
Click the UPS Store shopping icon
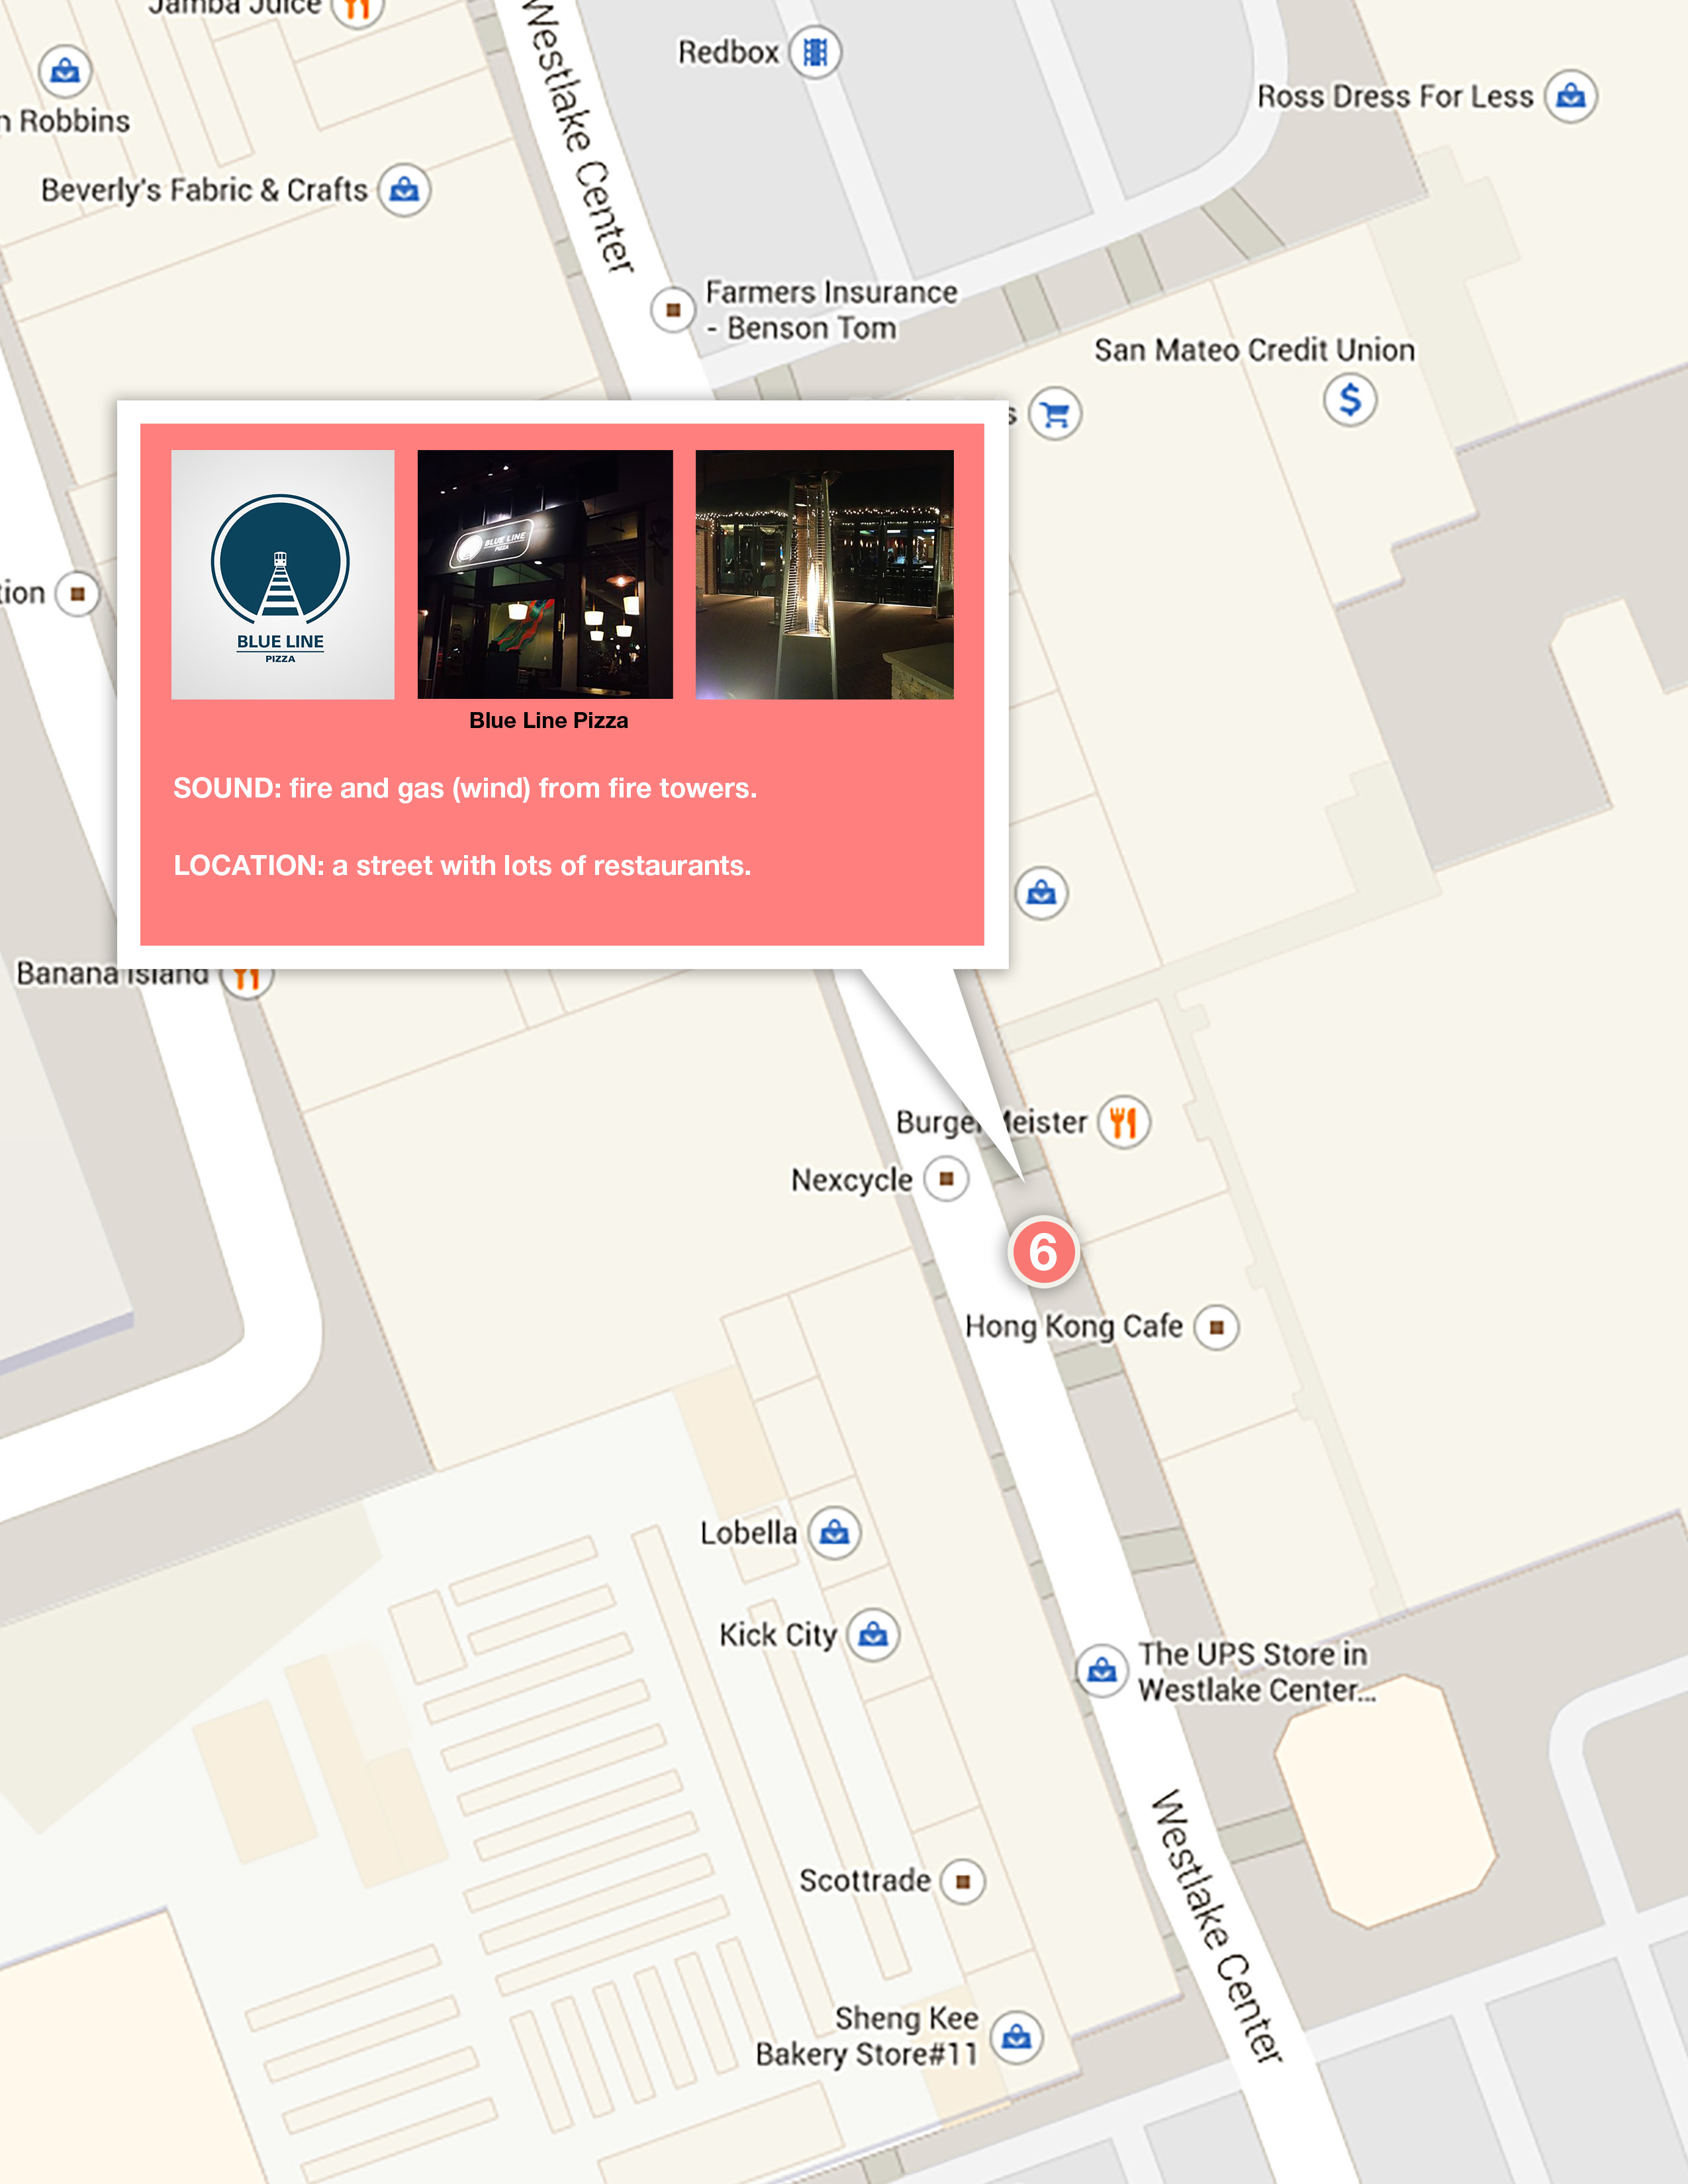click(1102, 1670)
